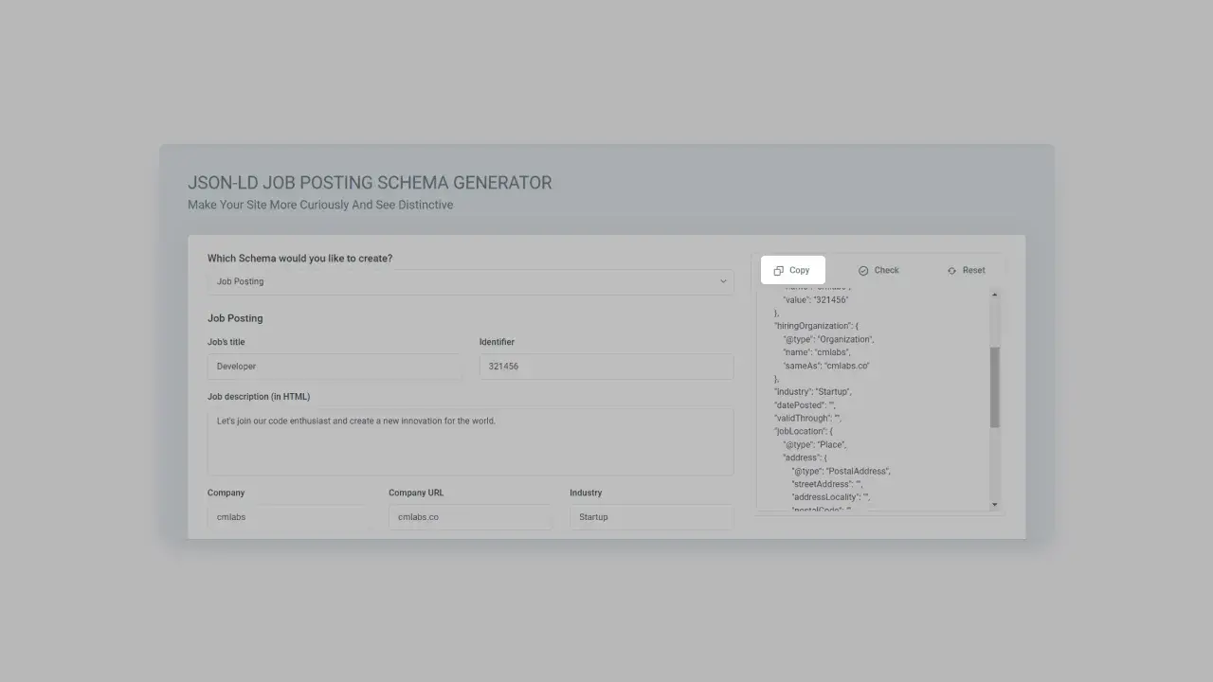Image resolution: width=1213 pixels, height=682 pixels.
Task: Focus the Industry field showing 'Startup'
Action: click(651, 516)
